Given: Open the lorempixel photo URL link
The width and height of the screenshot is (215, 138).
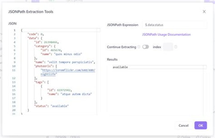Looking at the screenshot, I should (x=68, y=72).
